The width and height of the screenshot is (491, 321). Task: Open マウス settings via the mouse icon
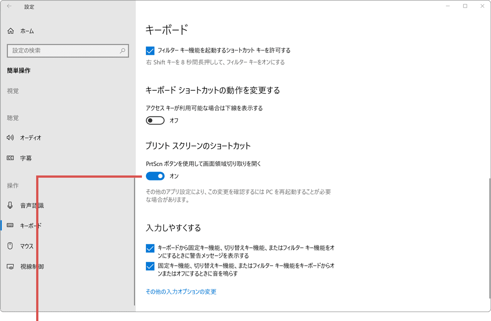click(10, 246)
